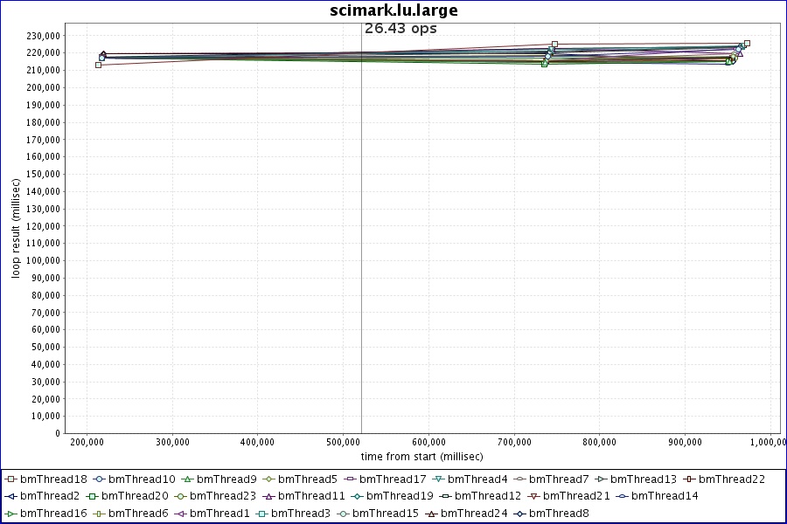Select the bmThread22 legend label
The image size is (787, 524).
coord(731,479)
